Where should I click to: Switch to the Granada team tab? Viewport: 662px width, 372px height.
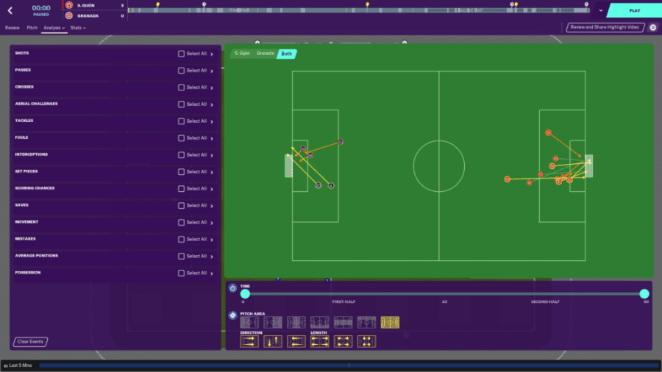click(x=265, y=54)
